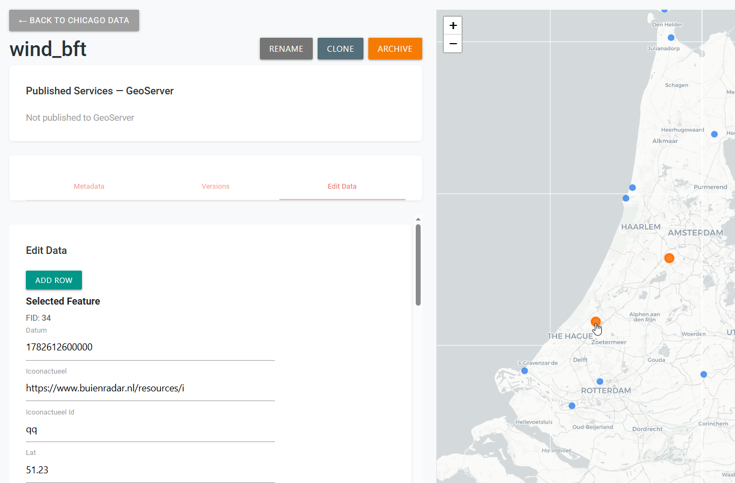This screenshot has width=735, height=483.
Task: Click the 'Selected Feature' heading
Action: click(63, 301)
